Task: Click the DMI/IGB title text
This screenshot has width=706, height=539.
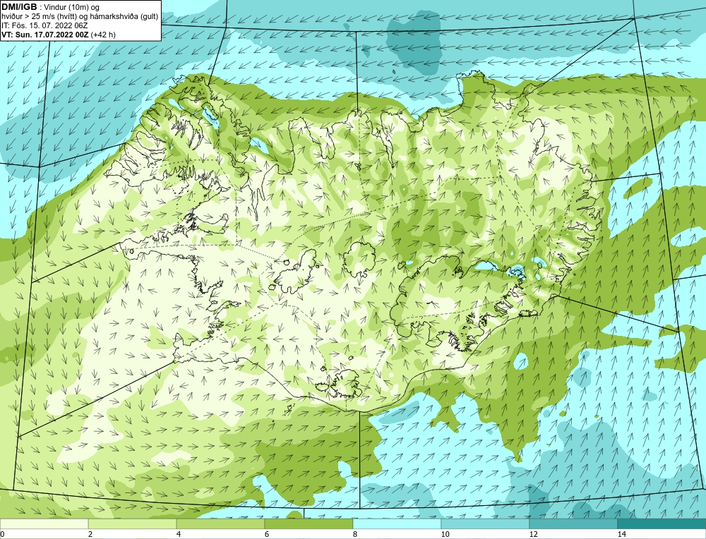Action: (19, 7)
